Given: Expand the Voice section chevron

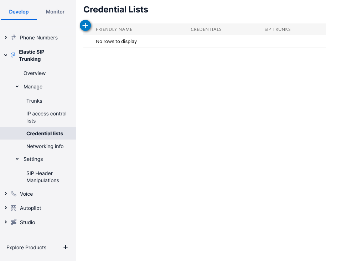Looking at the screenshot, I should tap(6, 194).
